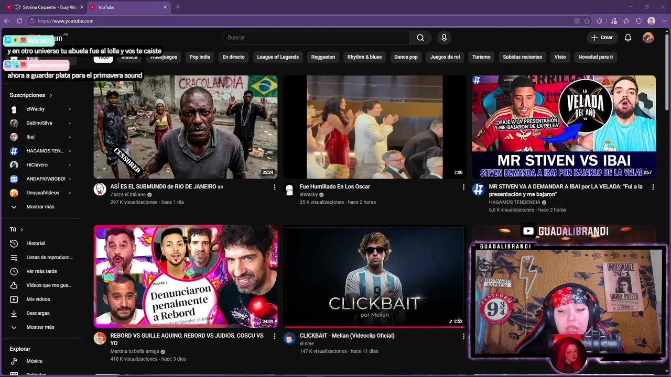The height and width of the screenshot is (377, 671).
Task: Expand Mostrar más under subscriptions
Action: [x=41, y=207]
